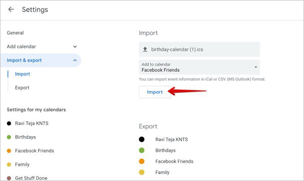Click green dot beside Birthdays under Export
The width and height of the screenshot is (304, 181).
pyautogui.click(x=142, y=150)
